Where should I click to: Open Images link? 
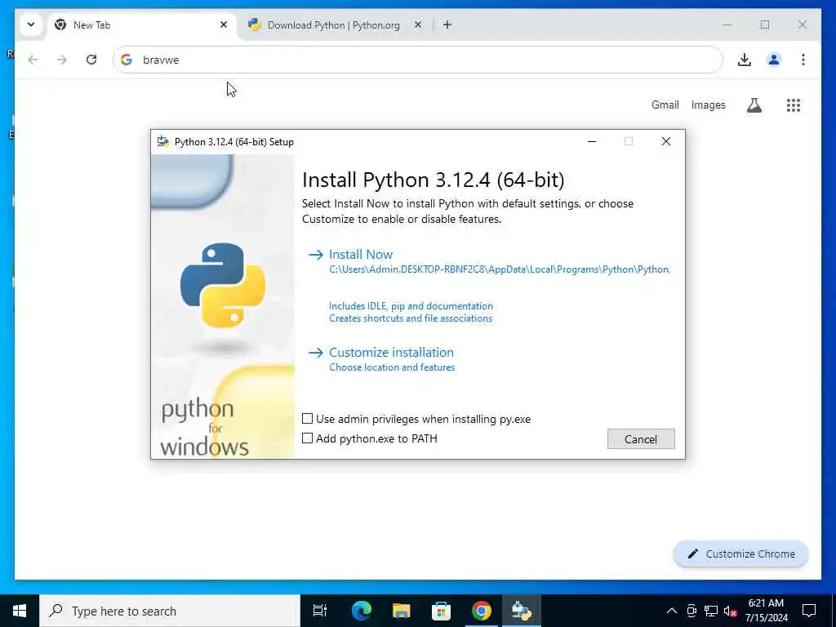coord(708,105)
